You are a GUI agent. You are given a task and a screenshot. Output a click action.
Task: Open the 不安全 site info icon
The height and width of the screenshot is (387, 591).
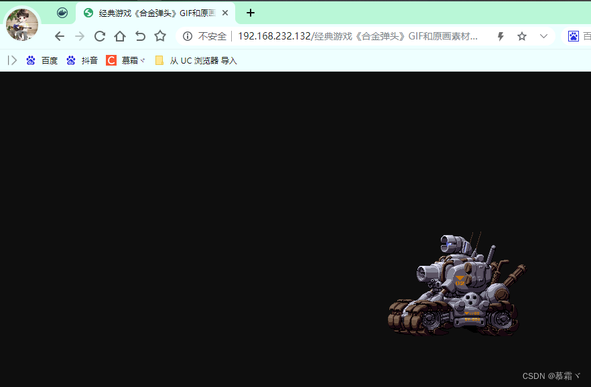(x=188, y=37)
